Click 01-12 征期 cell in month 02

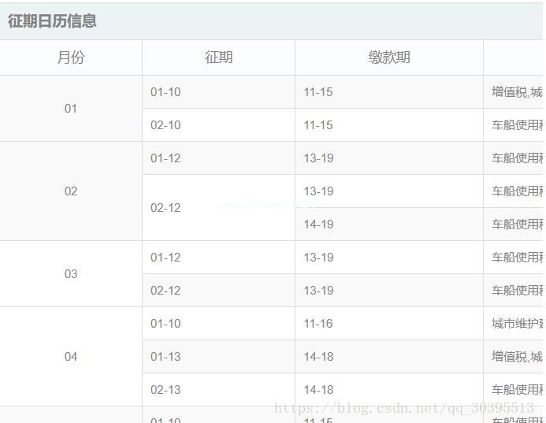pyautogui.click(x=165, y=158)
